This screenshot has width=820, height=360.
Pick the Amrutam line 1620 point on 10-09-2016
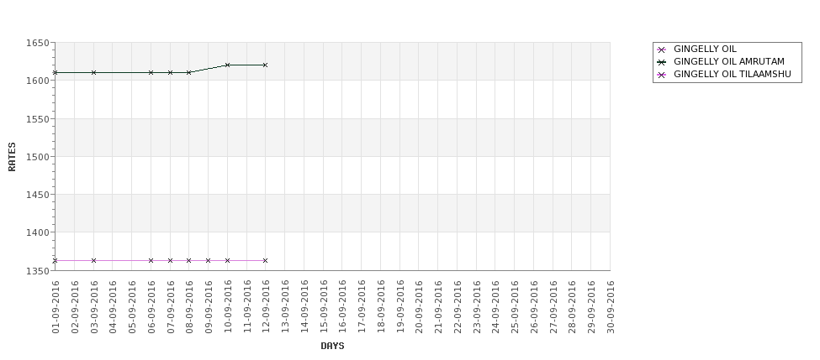click(x=227, y=65)
